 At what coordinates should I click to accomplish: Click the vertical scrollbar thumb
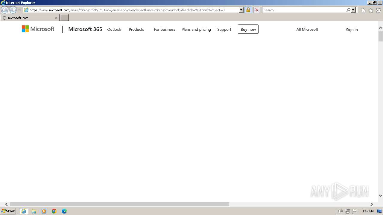point(381,36)
